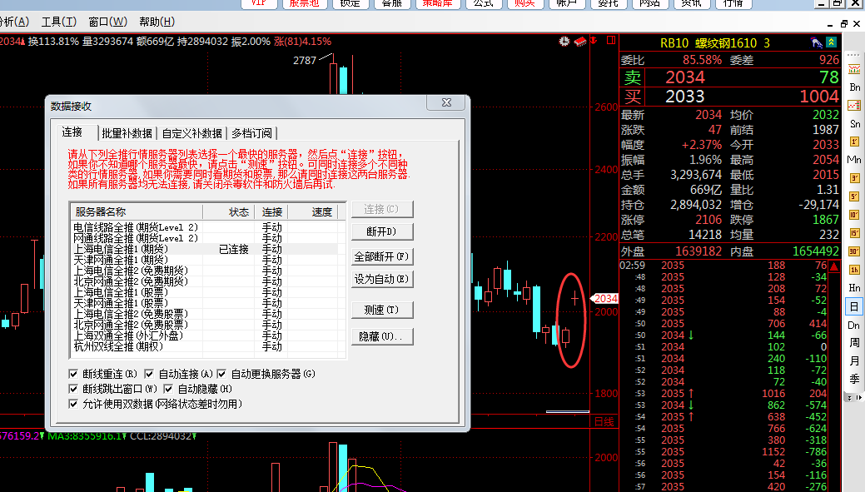Click the 断开 button

tap(382, 231)
